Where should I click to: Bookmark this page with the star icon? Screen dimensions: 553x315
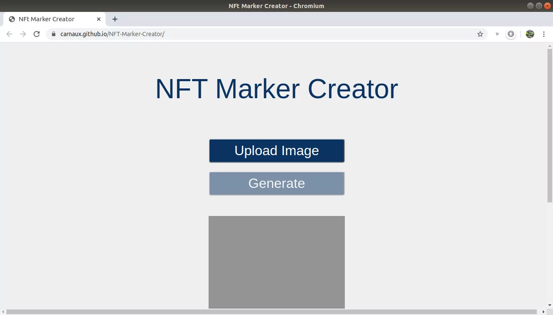[x=480, y=34]
